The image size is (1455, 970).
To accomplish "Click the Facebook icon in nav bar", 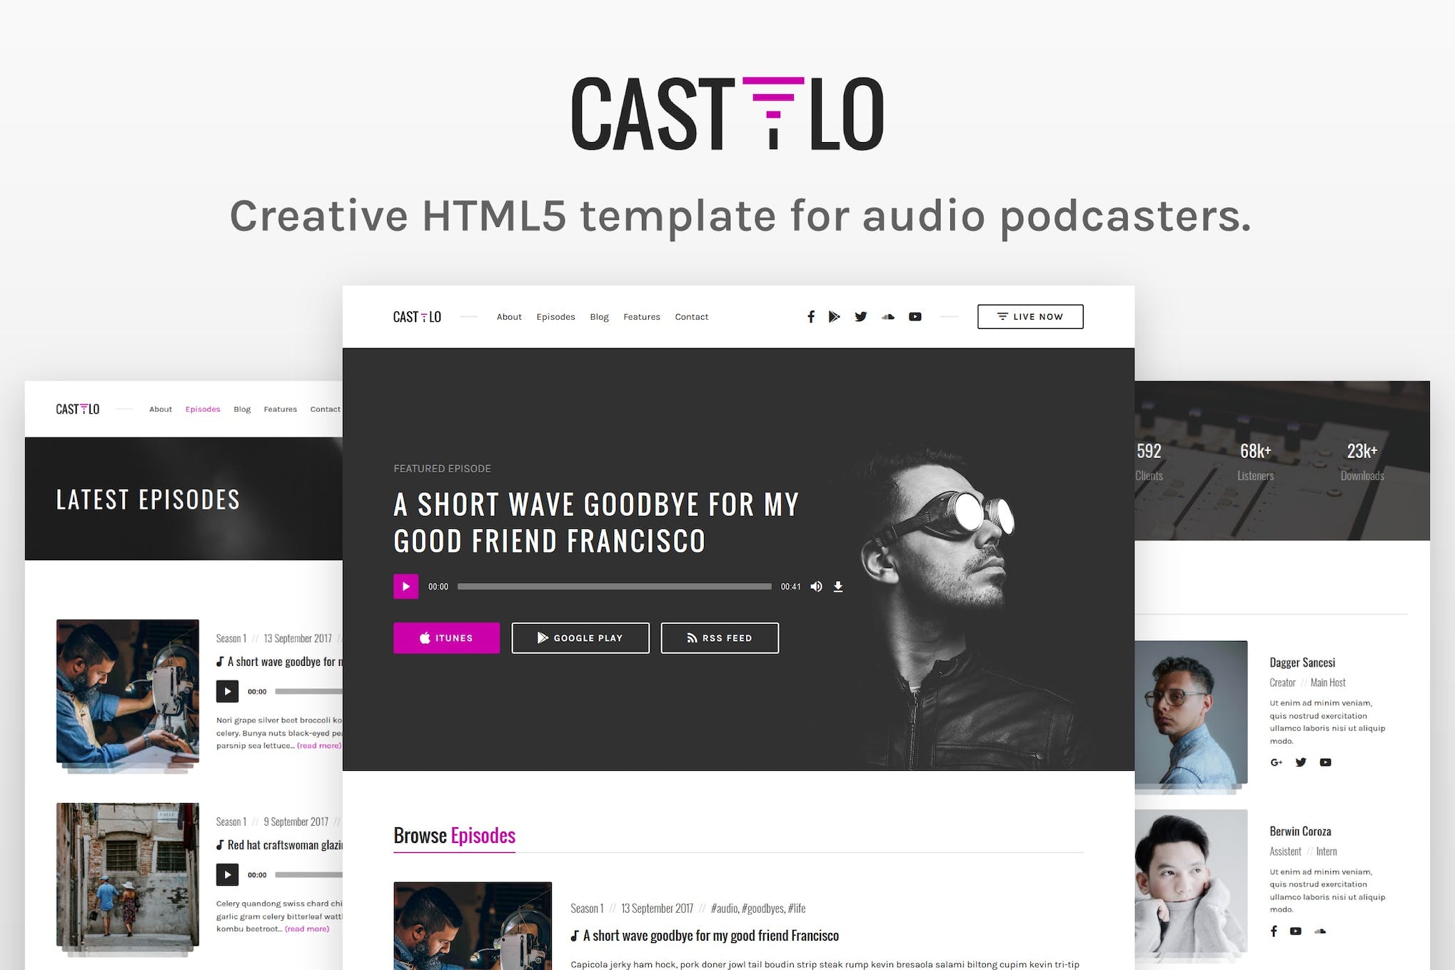I will (x=812, y=316).
